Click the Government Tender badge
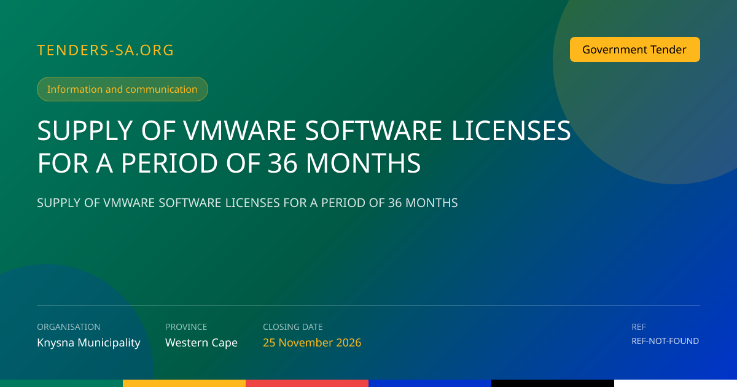This screenshot has width=737, height=387. click(x=634, y=50)
